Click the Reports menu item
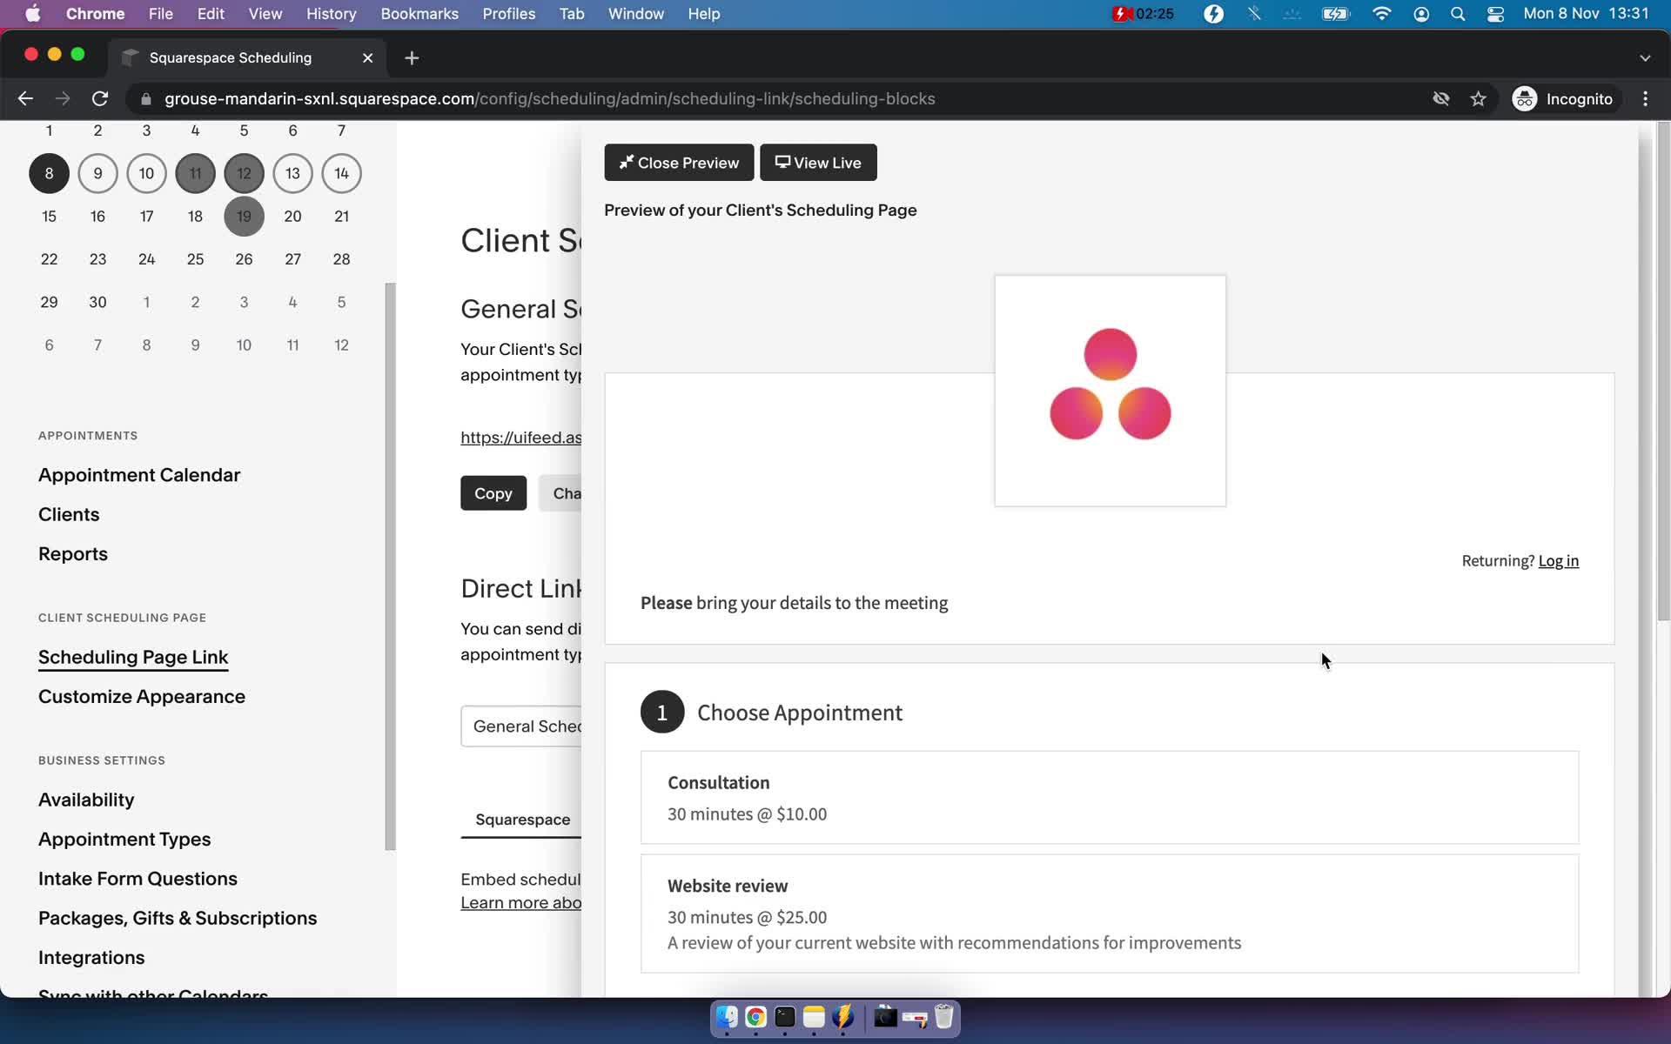This screenshot has width=1671, height=1044. 72,553
